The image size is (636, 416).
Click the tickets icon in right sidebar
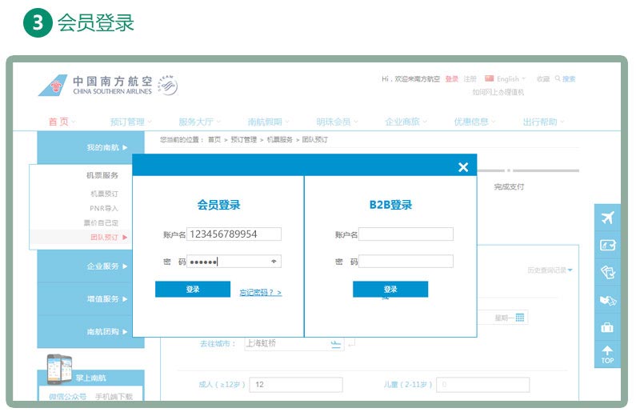coord(607,273)
